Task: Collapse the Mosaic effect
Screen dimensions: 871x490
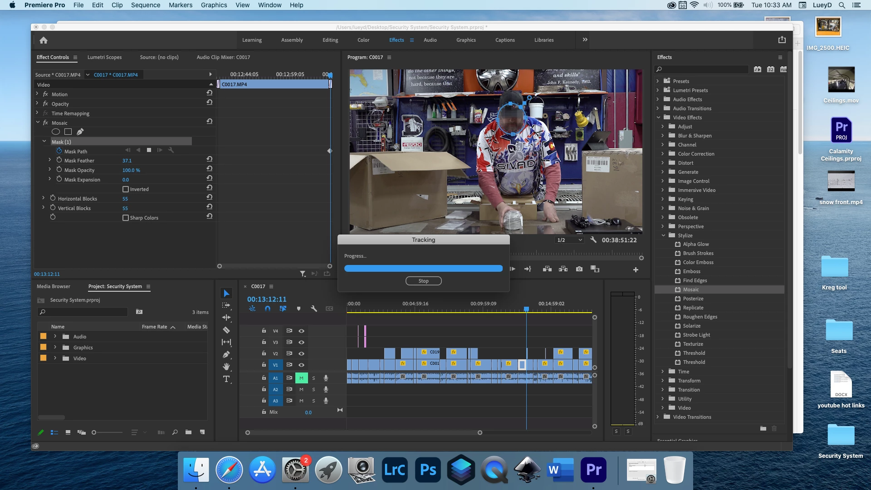Action: click(38, 122)
